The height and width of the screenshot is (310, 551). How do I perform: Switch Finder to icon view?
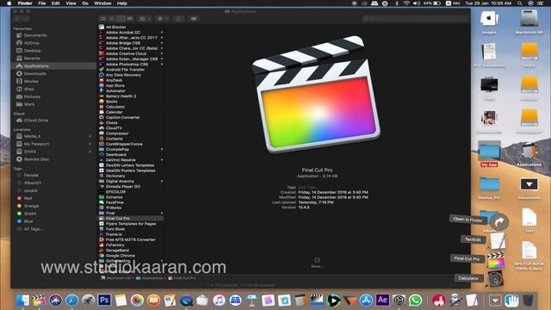click(103, 19)
